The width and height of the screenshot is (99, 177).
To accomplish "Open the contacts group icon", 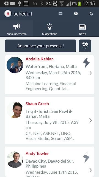I will point(76,14).
